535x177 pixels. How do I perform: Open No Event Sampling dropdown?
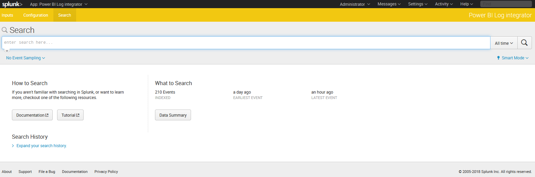[25, 58]
